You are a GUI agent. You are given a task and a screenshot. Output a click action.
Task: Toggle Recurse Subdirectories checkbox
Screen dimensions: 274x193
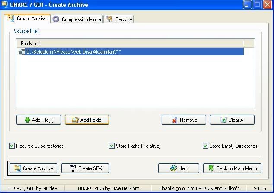(x=12, y=146)
